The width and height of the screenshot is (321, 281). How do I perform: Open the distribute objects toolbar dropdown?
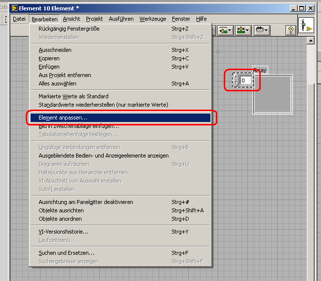click(x=225, y=30)
